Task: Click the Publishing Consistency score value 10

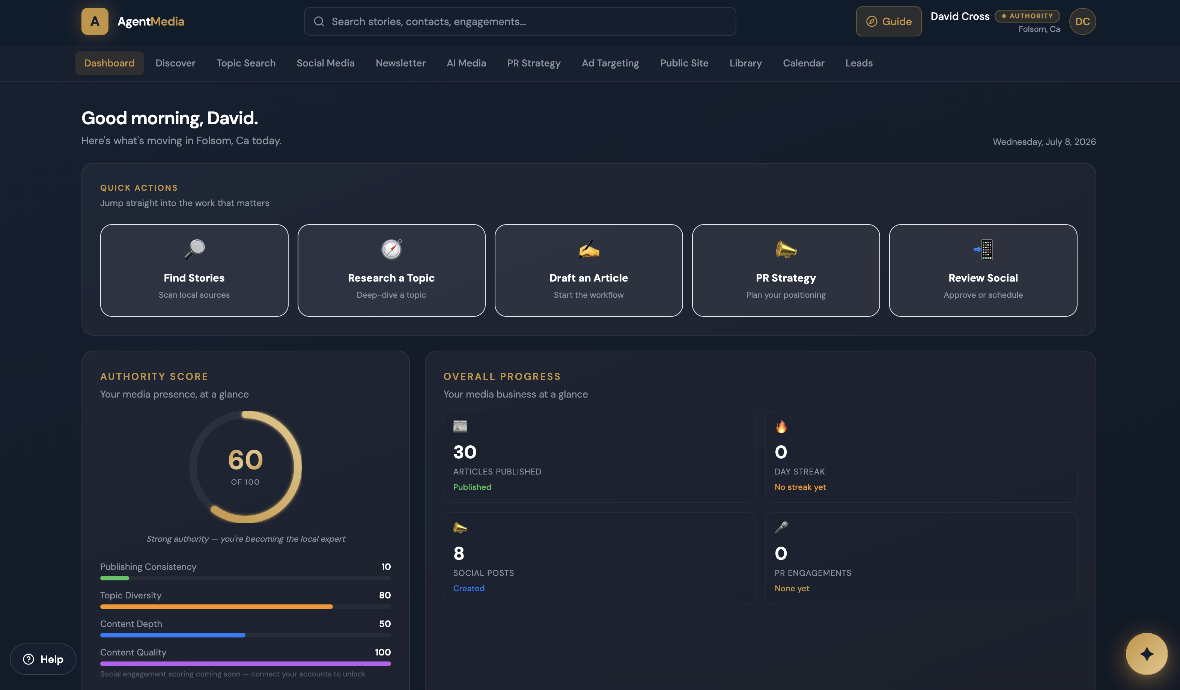Action: click(x=386, y=566)
